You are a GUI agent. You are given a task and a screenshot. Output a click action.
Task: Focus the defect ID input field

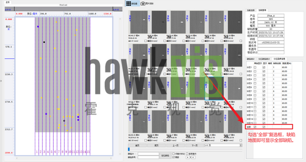(x=148, y=154)
